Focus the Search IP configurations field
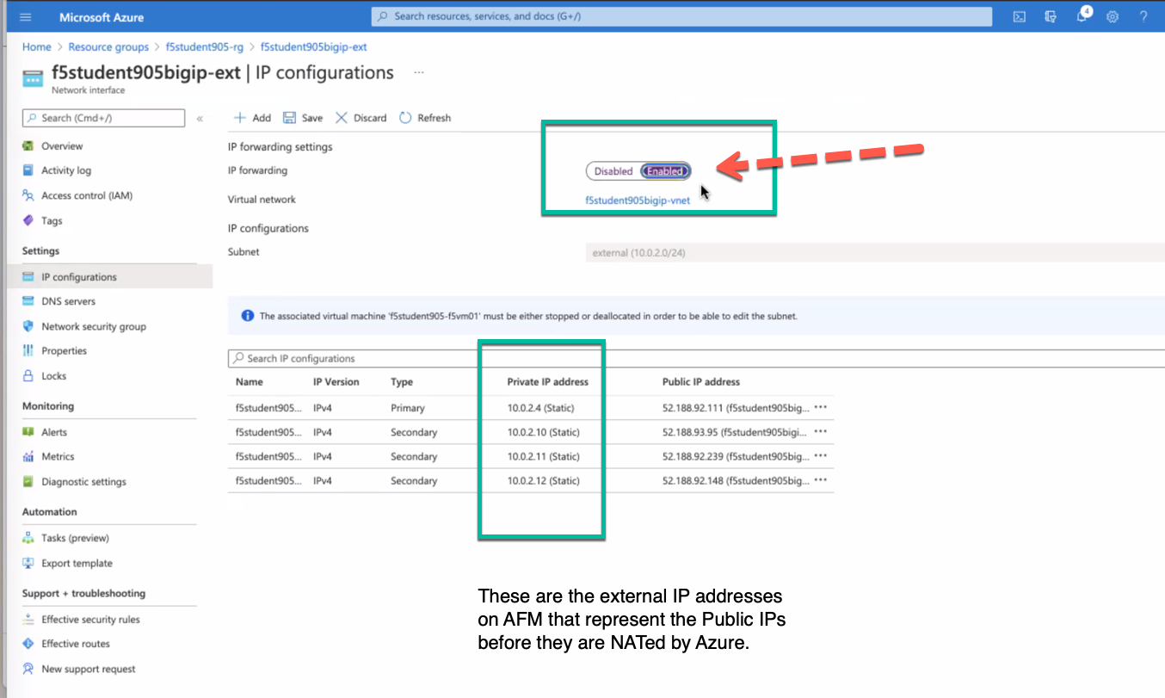1165x698 pixels. click(x=696, y=358)
